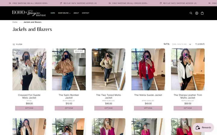
Task: Open the Sort by dropdown
Action: coord(181,44)
